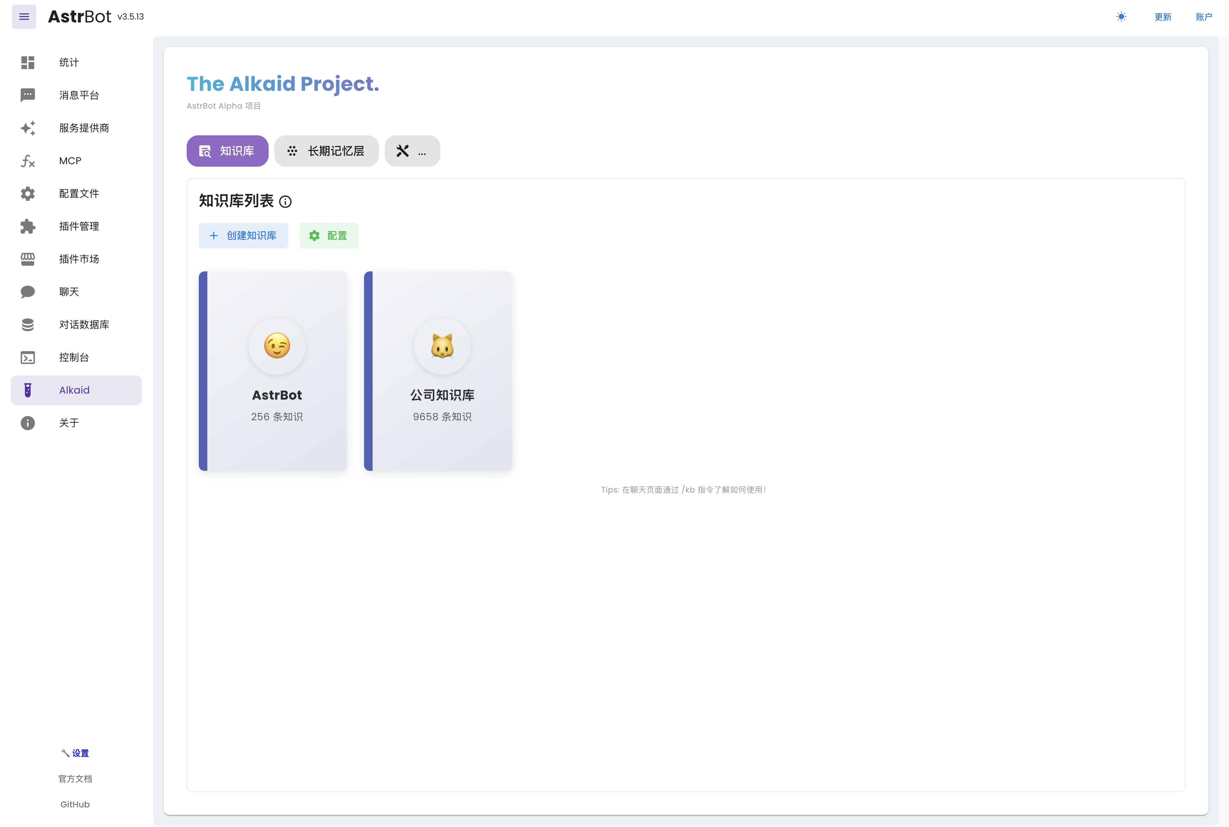Toggle light/dark theme with the sun icon

[x=1121, y=17]
